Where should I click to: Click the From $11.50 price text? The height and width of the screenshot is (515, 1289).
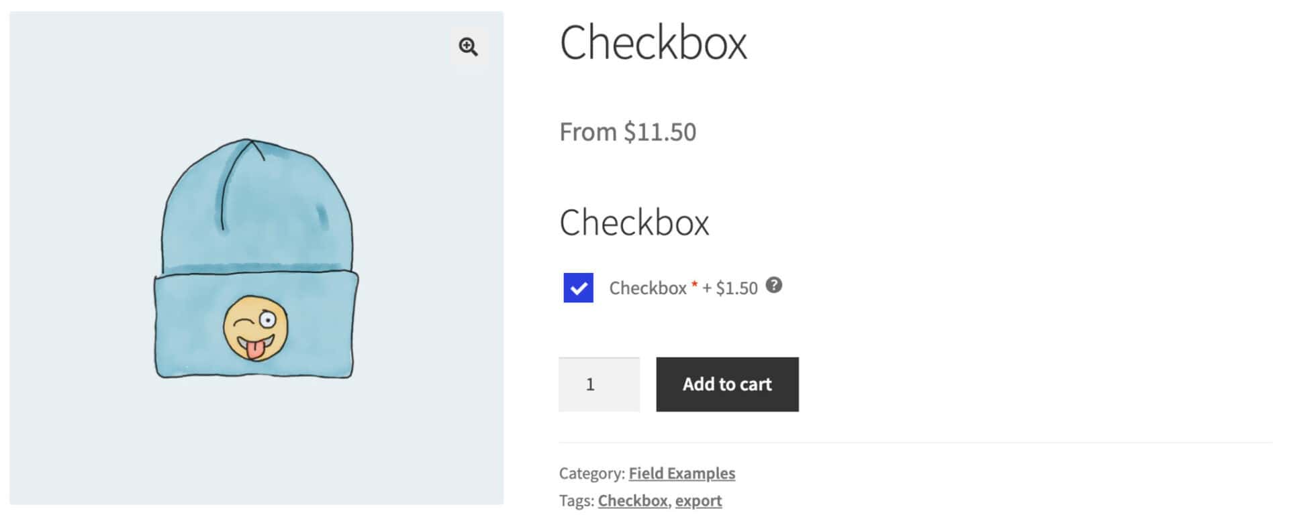(628, 131)
